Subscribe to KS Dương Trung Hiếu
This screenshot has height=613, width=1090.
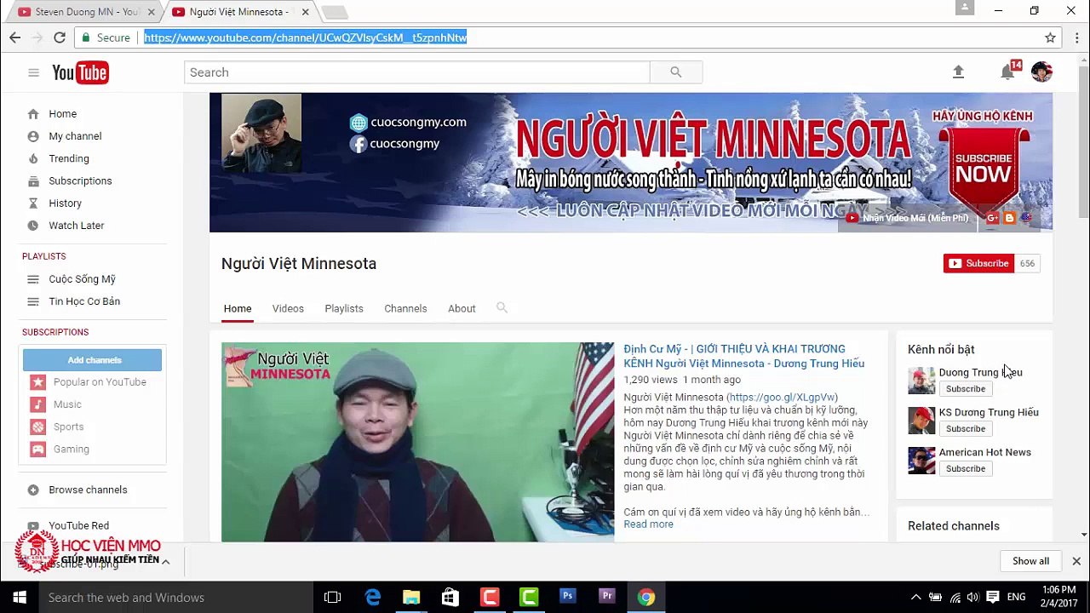(966, 429)
